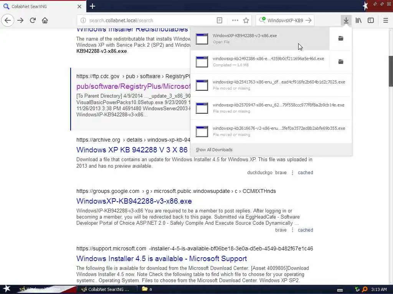Open Windows Installer Redistributables result
393x294 pixels.
(x=132, y=29)
